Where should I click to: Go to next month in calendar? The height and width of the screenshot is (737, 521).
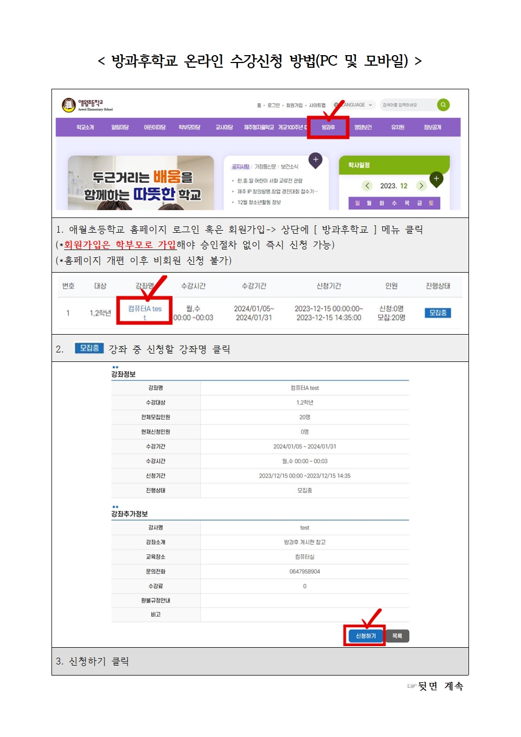[421, 186]
